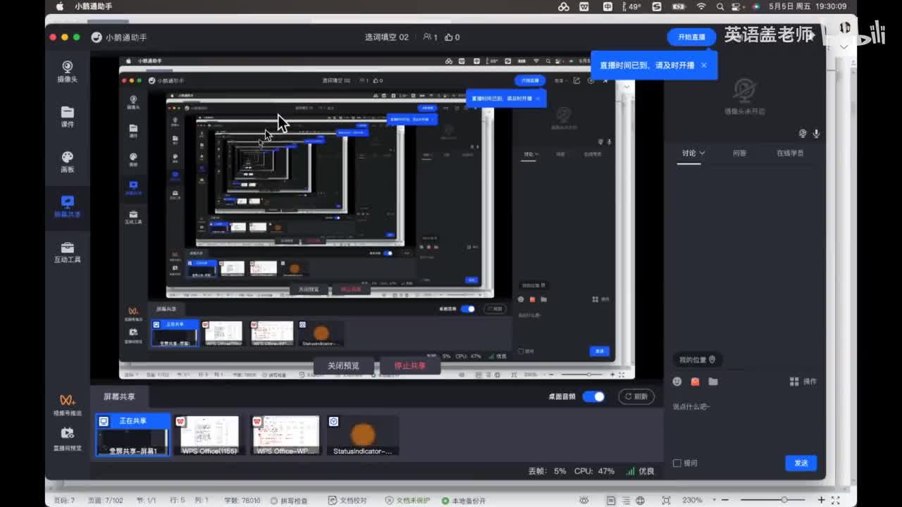Toggle the camera icon above chat tabs

[x=803, y=133]
